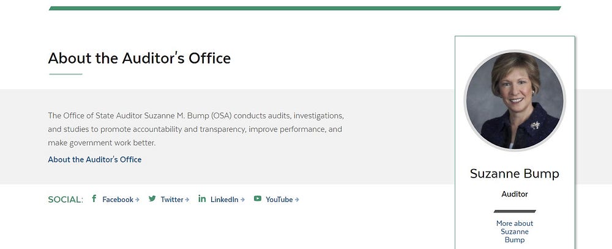
Task: Click the YouTube play-button icon
Action: [258, 199]
